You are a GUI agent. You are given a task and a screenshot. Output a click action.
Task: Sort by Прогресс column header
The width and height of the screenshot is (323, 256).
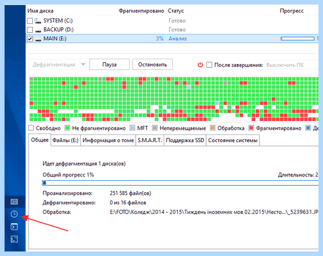coord(292,11)
